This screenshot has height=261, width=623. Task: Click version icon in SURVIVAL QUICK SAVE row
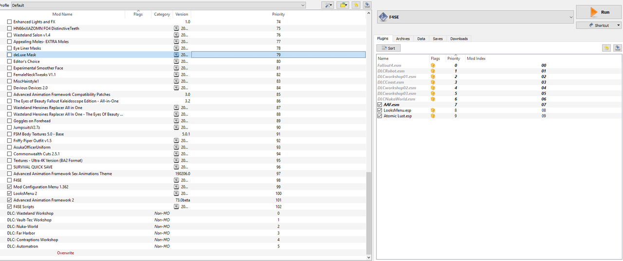pyautogui.click(x=177, y=167)
